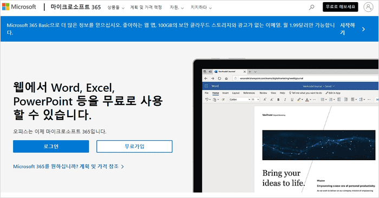The height and width of the screenshot is (198, 379).
Task: Click Italic icon in Word ribbon image
Action: click(285, 99)
